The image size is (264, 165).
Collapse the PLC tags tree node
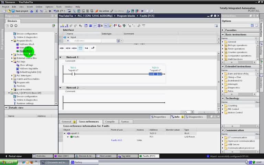point(12,62)
